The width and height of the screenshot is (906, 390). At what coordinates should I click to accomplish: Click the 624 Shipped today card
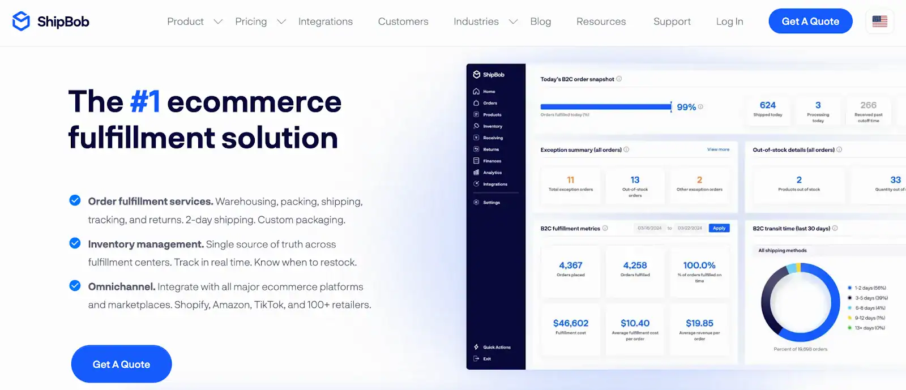pos(768,112)
